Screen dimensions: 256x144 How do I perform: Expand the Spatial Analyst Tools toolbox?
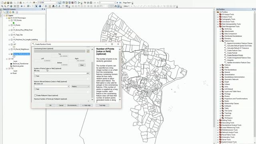point(218,142)
